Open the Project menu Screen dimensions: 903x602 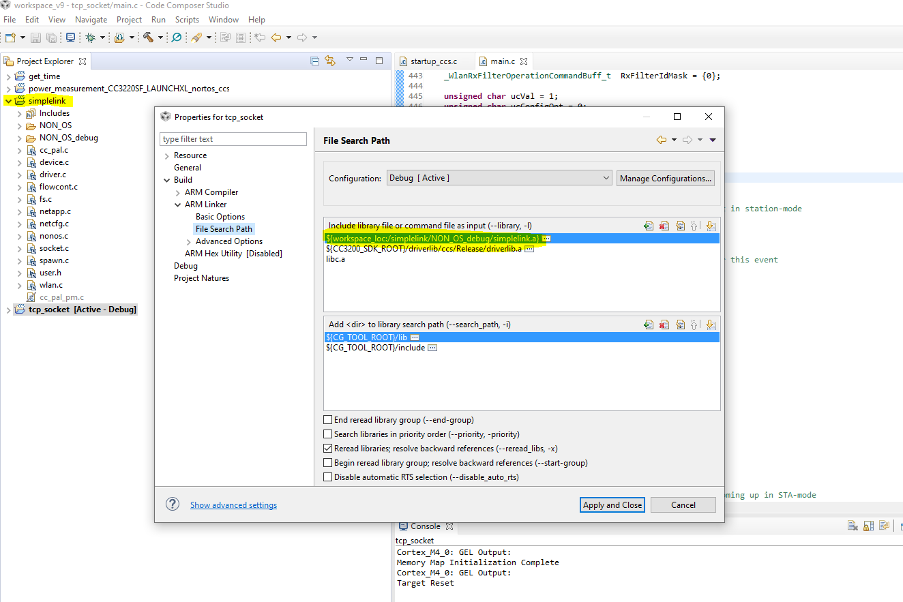[x=129, y=20]
